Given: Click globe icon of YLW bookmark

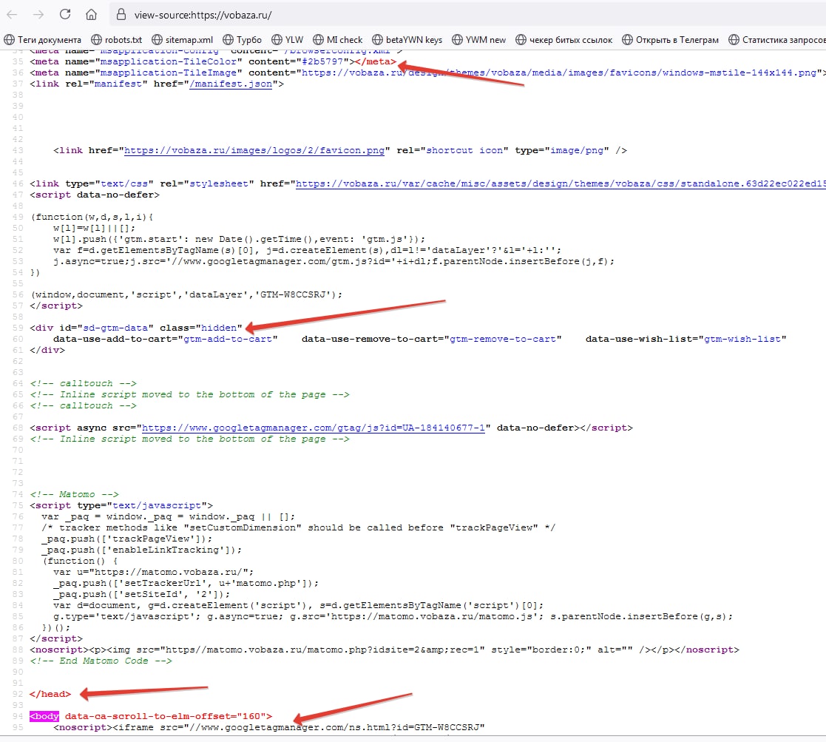Looking at the screenshot, I should tap(277, 40).
